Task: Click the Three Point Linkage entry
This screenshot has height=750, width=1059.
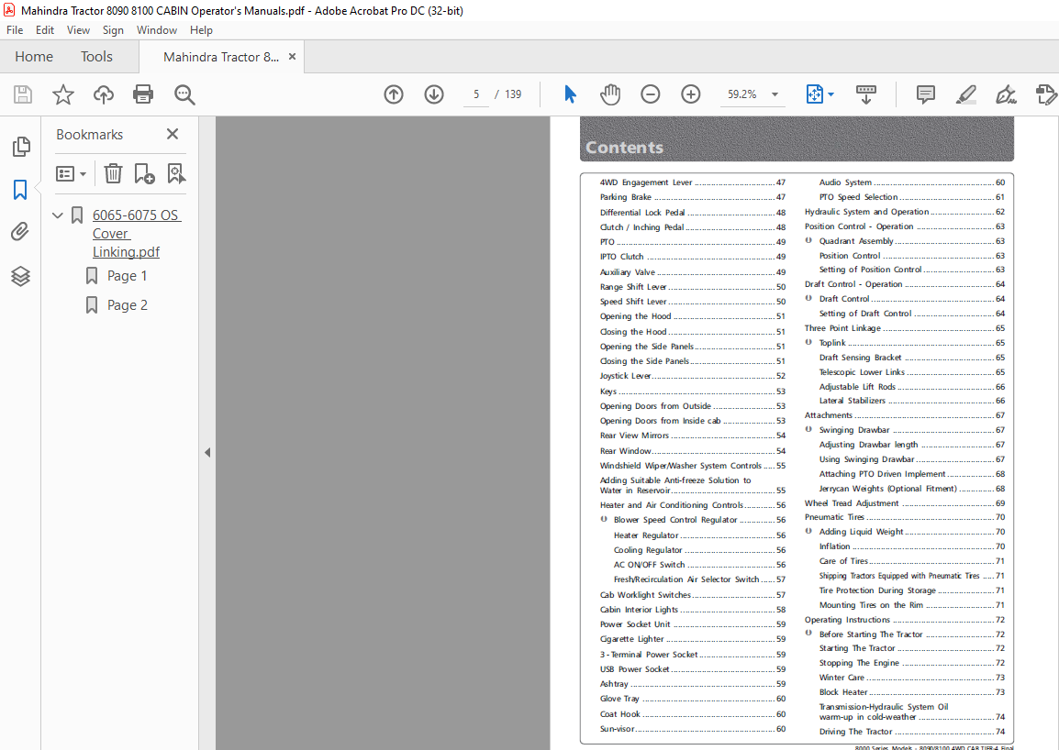Action: (904, 328)
